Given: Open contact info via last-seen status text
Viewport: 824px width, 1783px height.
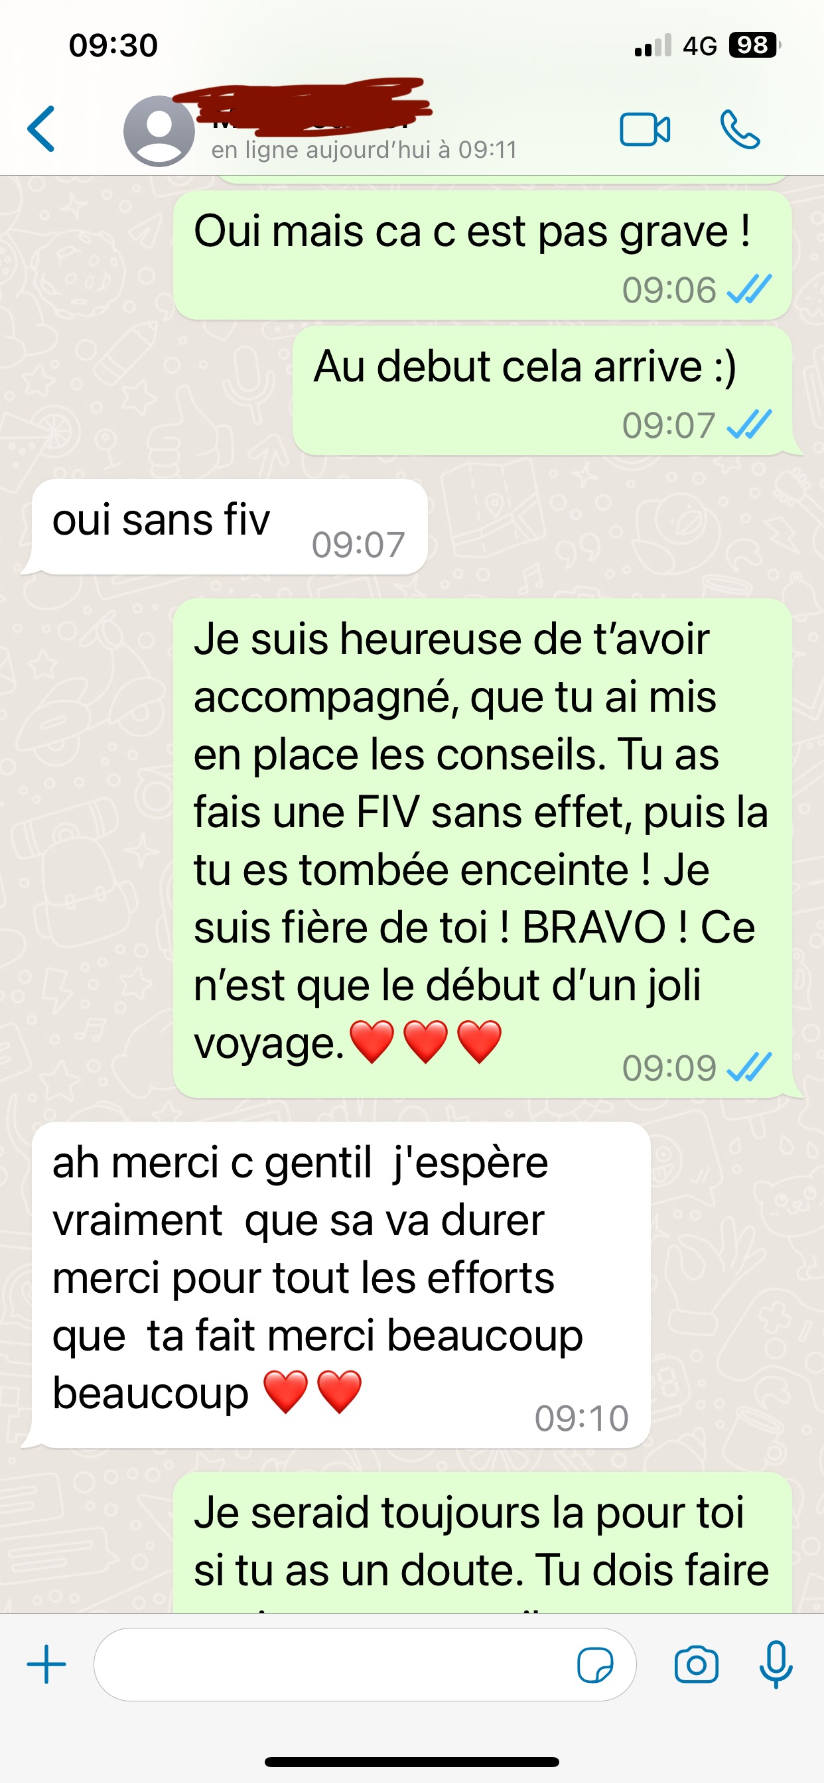Looking at the screenshot, I should [x=364, y=149].
